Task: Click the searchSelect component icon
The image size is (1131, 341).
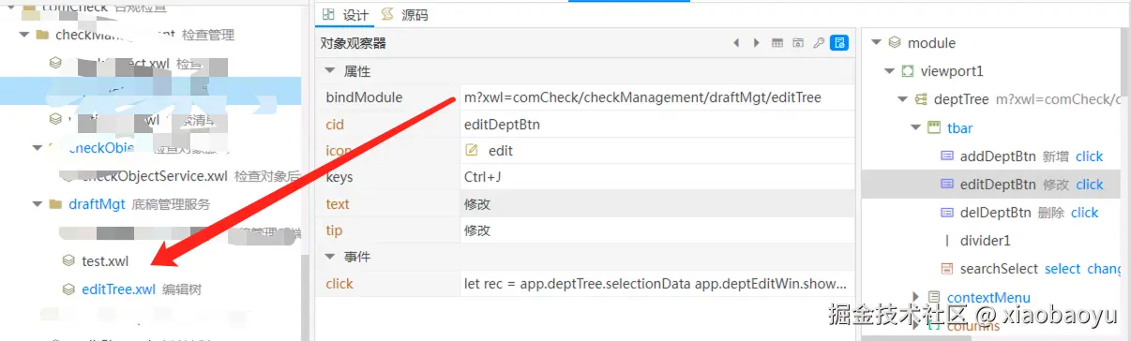Action: [947, 269]
